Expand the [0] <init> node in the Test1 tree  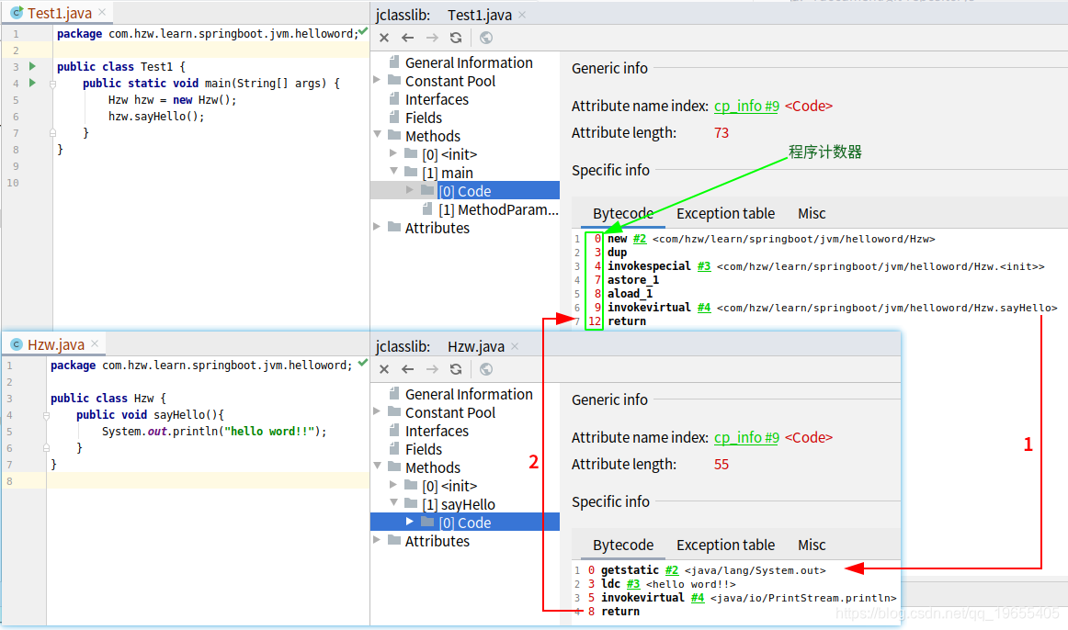[393, 153]
